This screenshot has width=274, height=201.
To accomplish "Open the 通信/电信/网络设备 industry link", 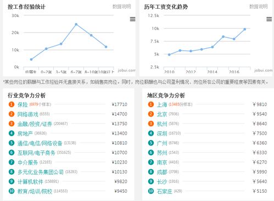I will pyautogui.click(x=40, y=143).
